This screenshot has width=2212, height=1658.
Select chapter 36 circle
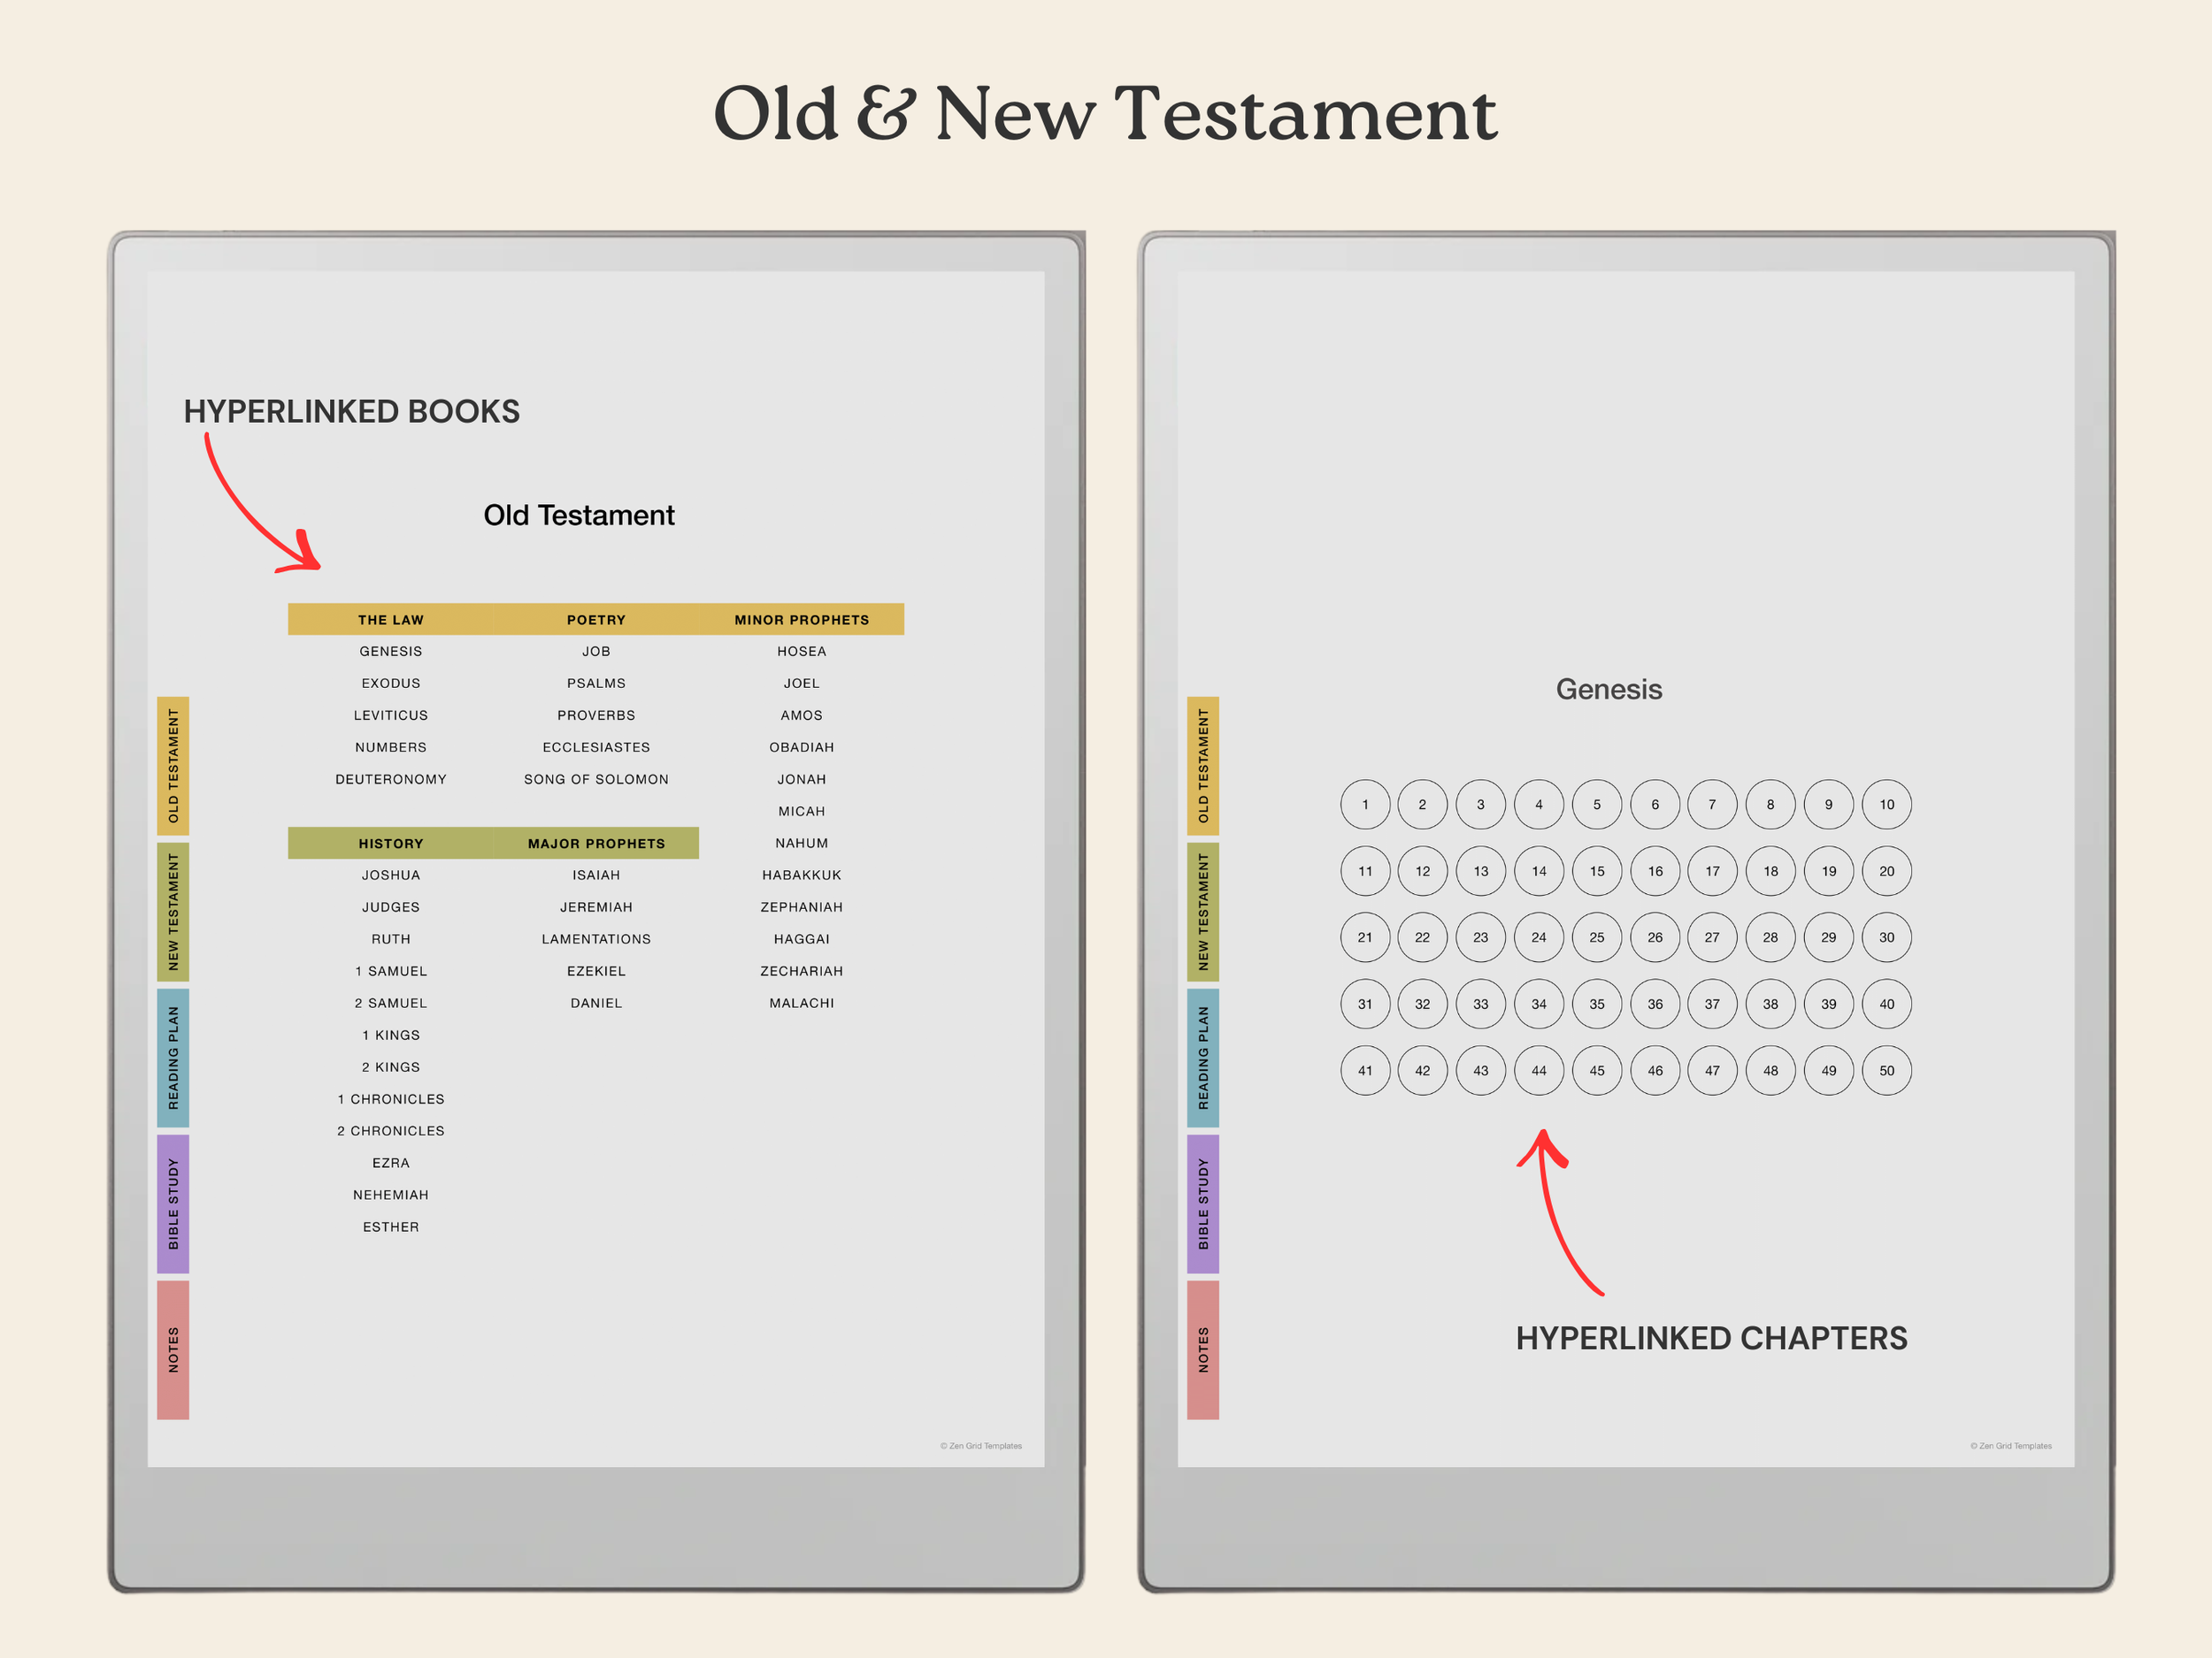[1655, 1005]
